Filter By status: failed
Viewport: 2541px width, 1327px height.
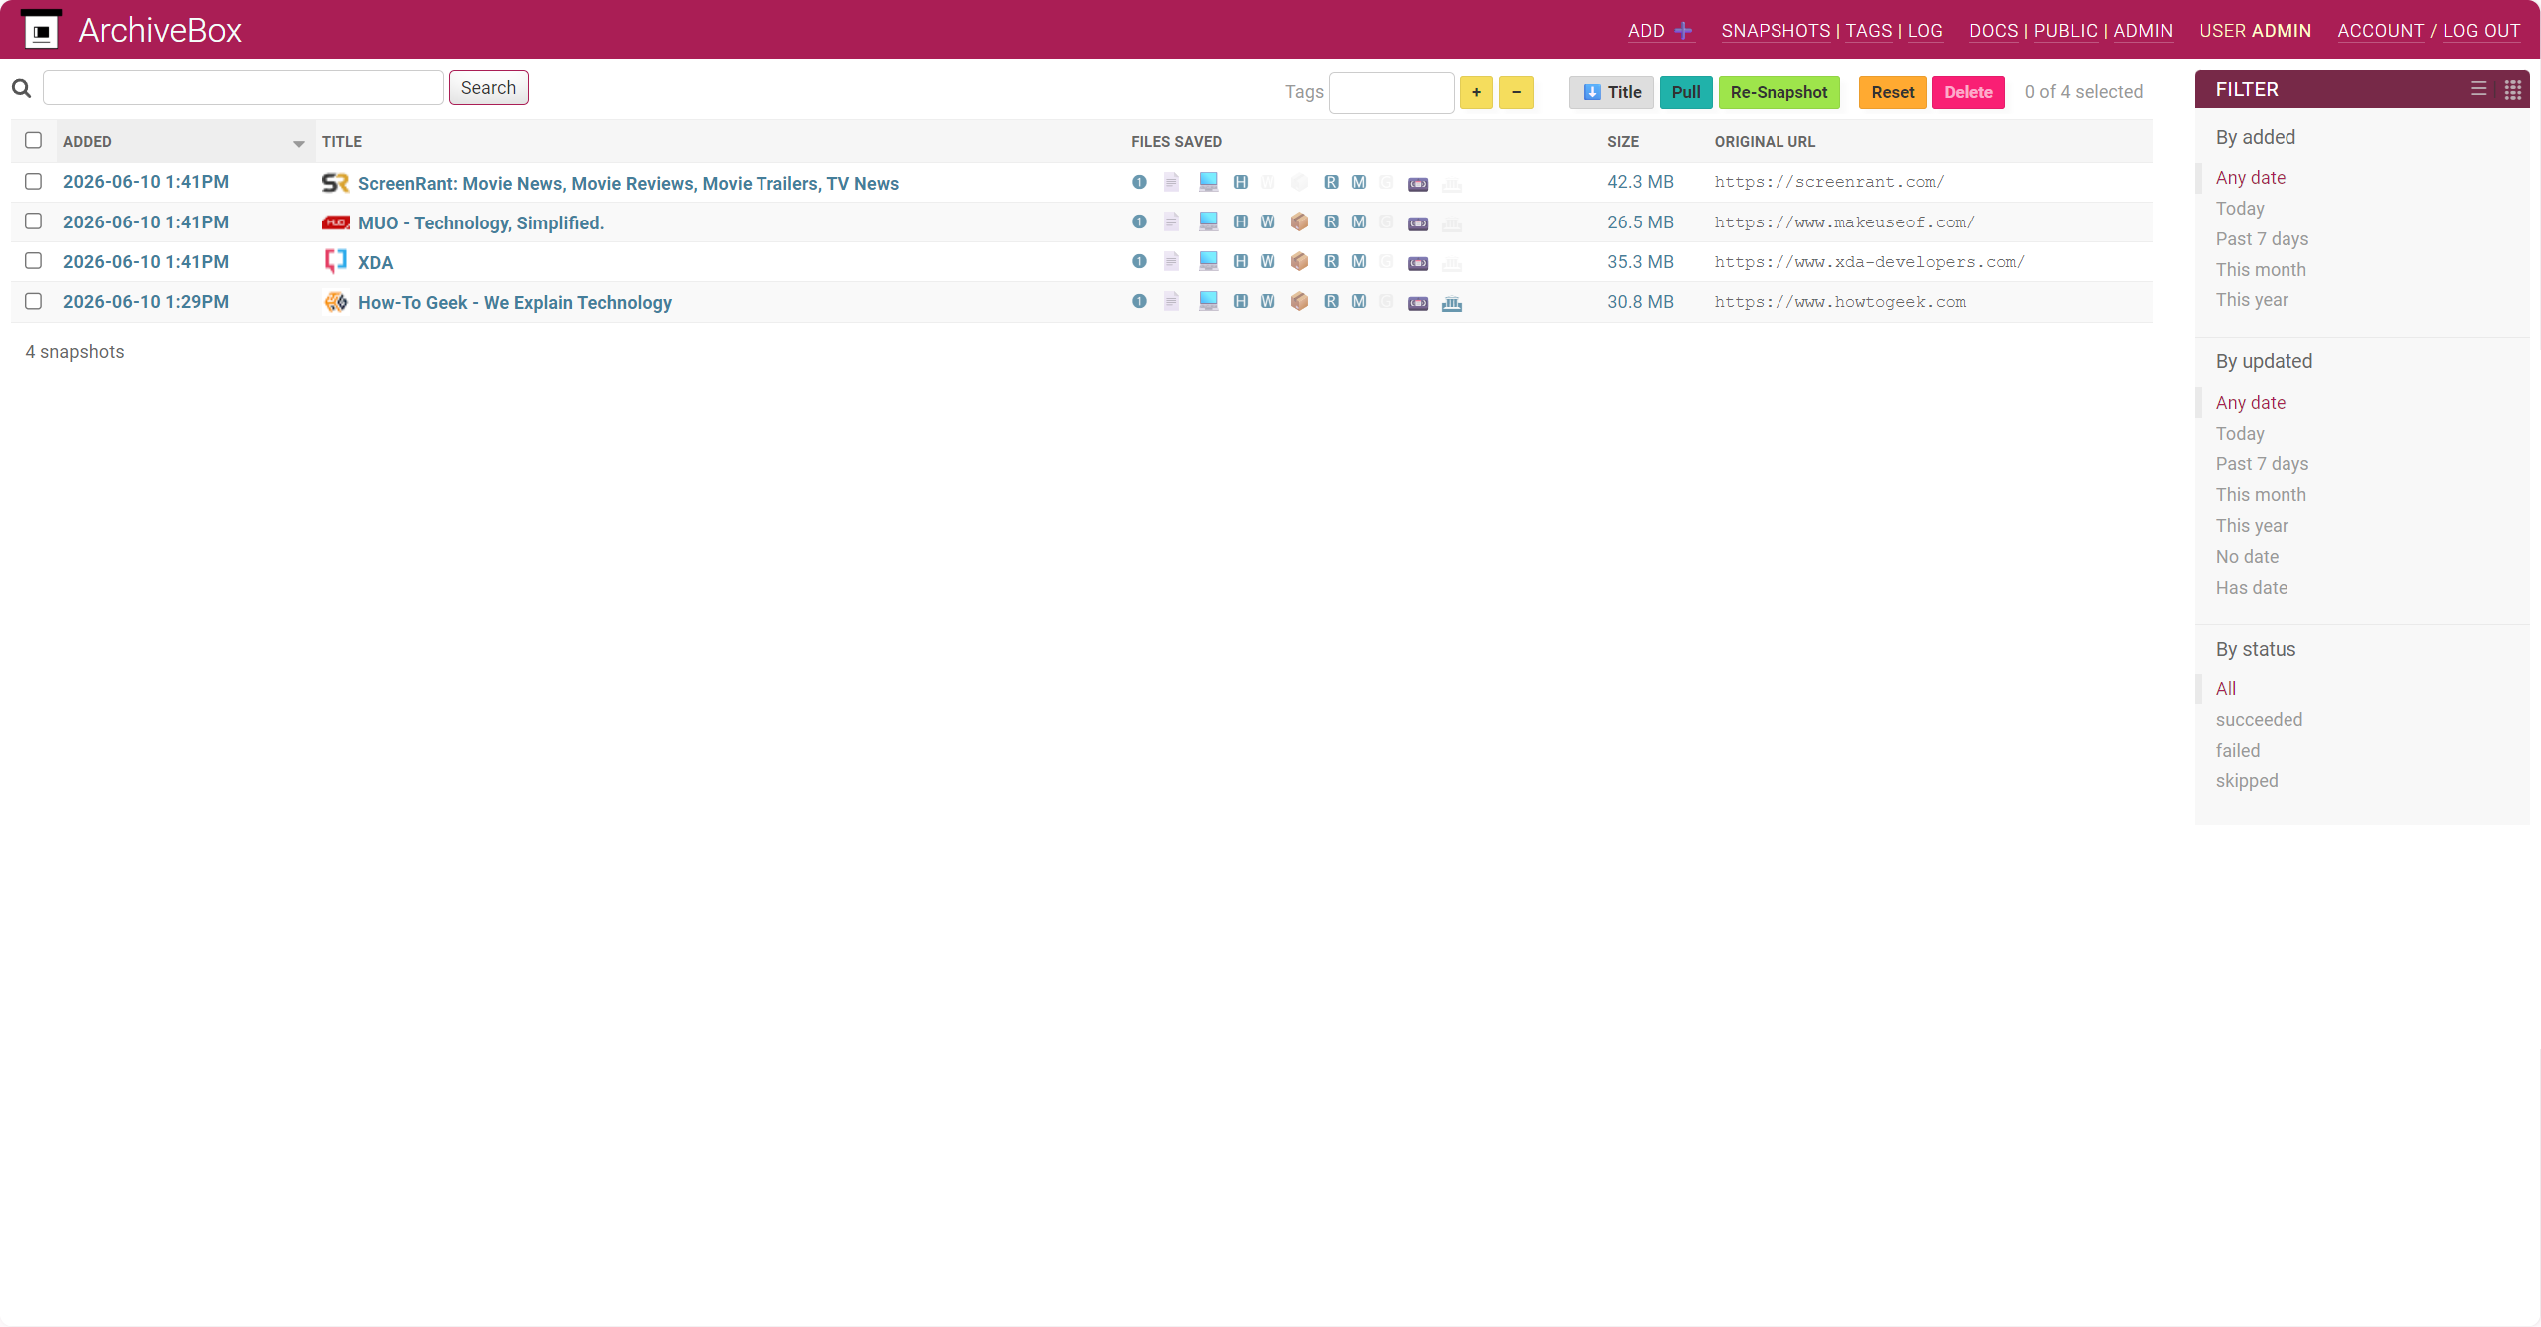[x=2238, y=750]
